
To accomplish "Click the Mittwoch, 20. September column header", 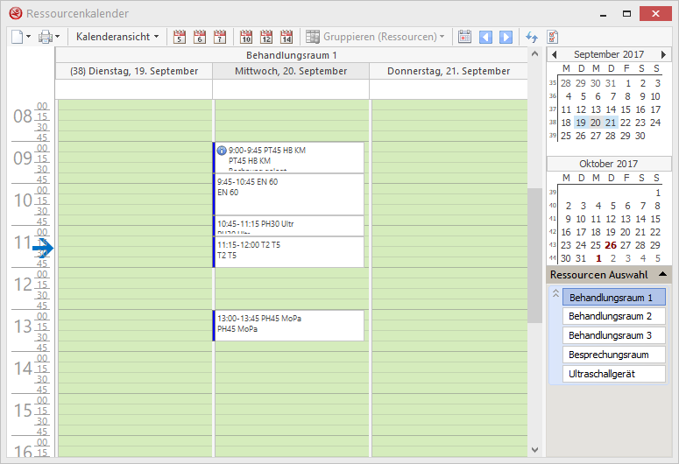I will 290,71.
